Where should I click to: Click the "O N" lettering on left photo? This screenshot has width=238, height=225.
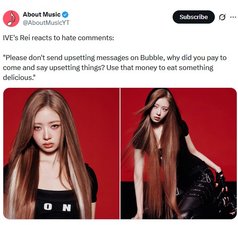58,207
